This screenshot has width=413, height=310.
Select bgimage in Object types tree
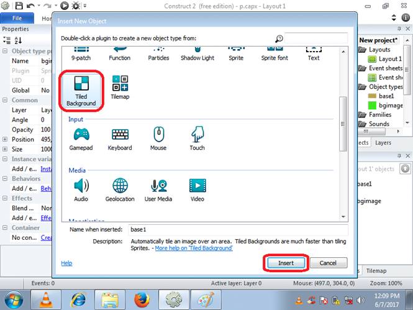(385, 106)
